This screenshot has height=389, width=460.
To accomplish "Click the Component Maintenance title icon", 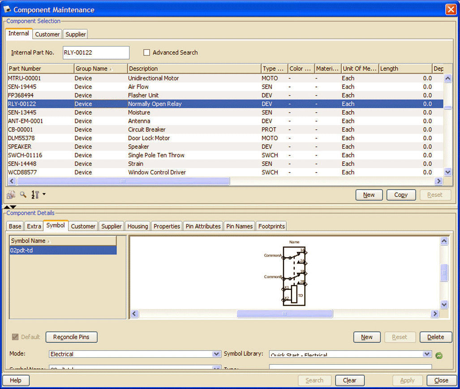I will pyautogui.click(x=7, y=9).
